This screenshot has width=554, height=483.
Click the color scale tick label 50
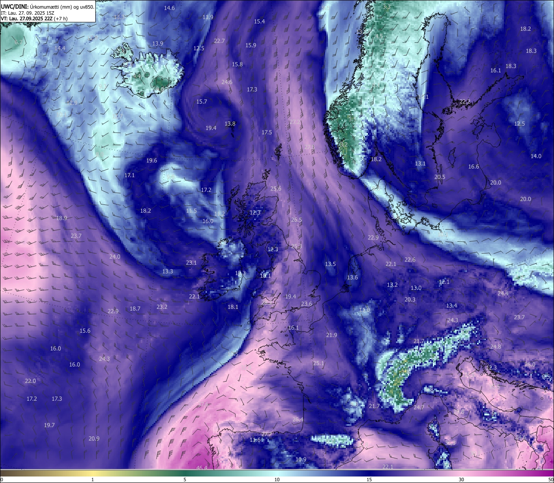pyautogui.click(x=551, y=480)
